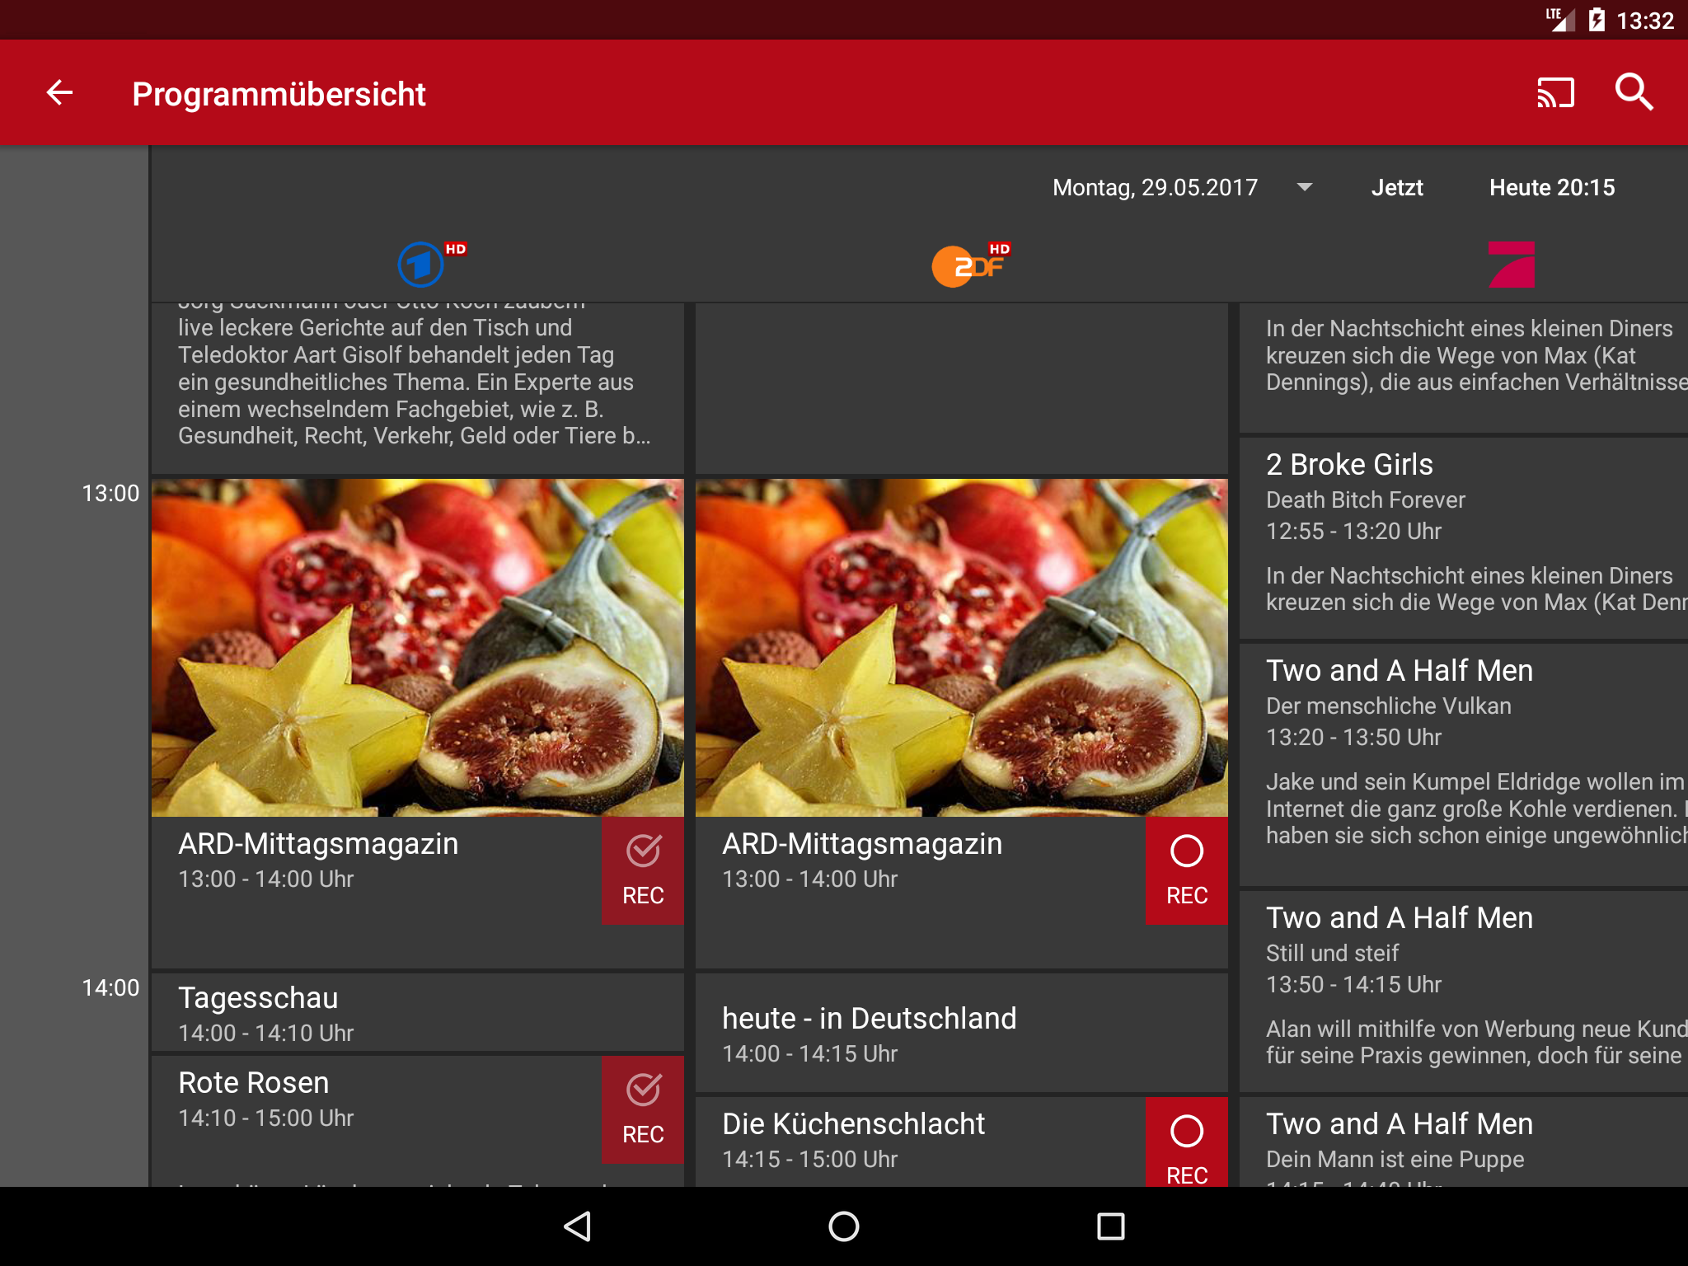The height and width of the screenshot is (1266, 1688).
Task: Select the ZDF HD channel logo
Action: click(x=968, y=265)
